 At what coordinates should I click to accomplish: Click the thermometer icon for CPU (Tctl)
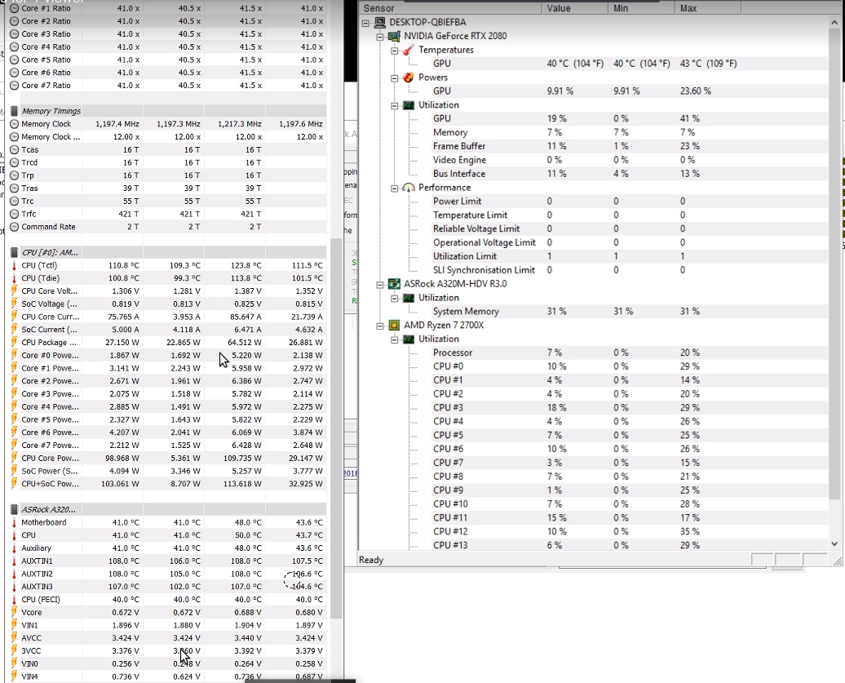(14, 265)
